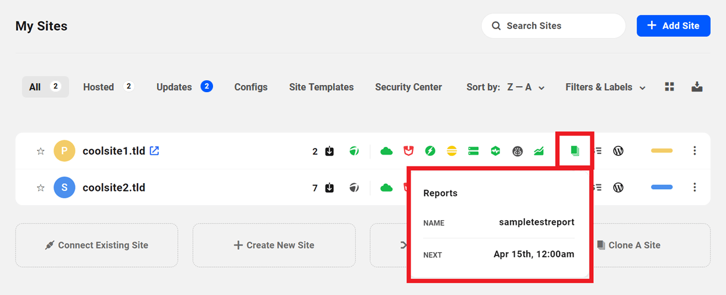
Task: Click the updates count 2 on coolsite1.tld
Action: click(x=315, y=151)
